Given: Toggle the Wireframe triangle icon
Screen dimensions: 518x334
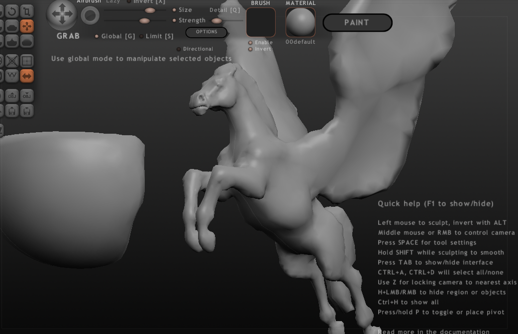Looking at the screenshot, I should pyautogui.click(x=12, y=76).
